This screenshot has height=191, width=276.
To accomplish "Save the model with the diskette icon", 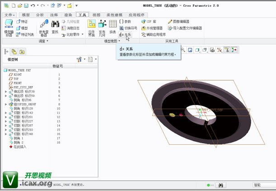I will (26, 5).
